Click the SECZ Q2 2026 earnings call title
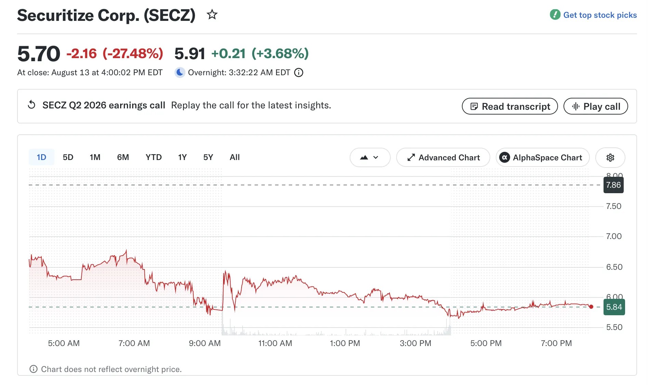 pyautogui.click(x=104, y=105)
